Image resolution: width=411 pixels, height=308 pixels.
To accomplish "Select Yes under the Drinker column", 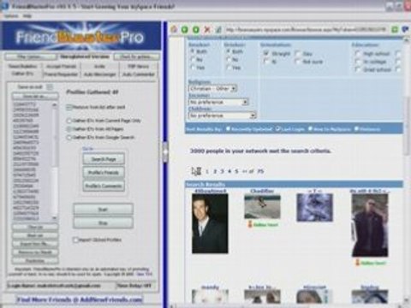I will point(229,68).
